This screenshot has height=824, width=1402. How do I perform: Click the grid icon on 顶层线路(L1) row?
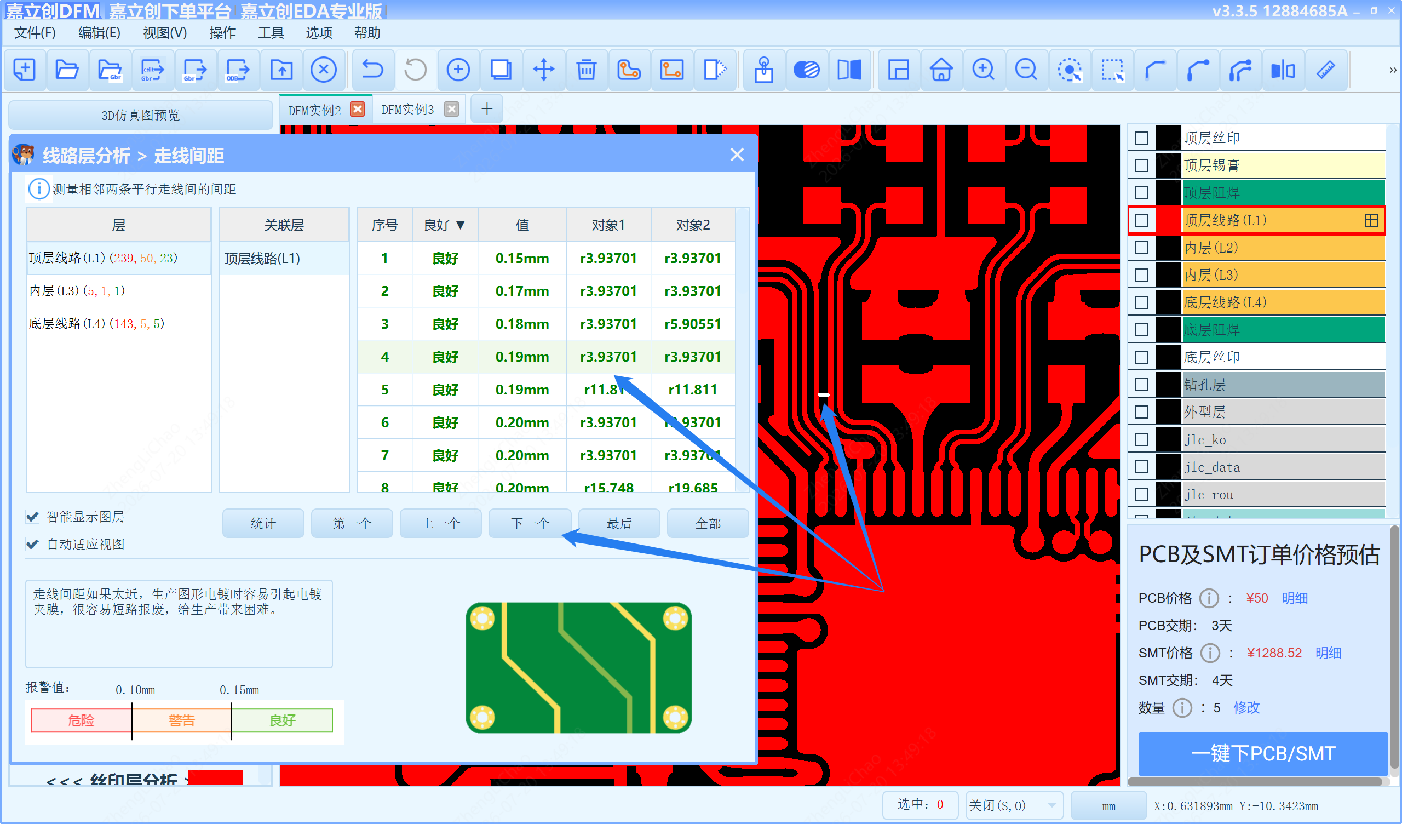[x=1371, y=220]
